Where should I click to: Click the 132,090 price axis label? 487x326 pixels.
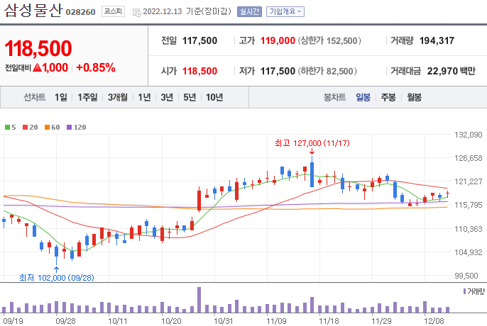coord(469,135)
